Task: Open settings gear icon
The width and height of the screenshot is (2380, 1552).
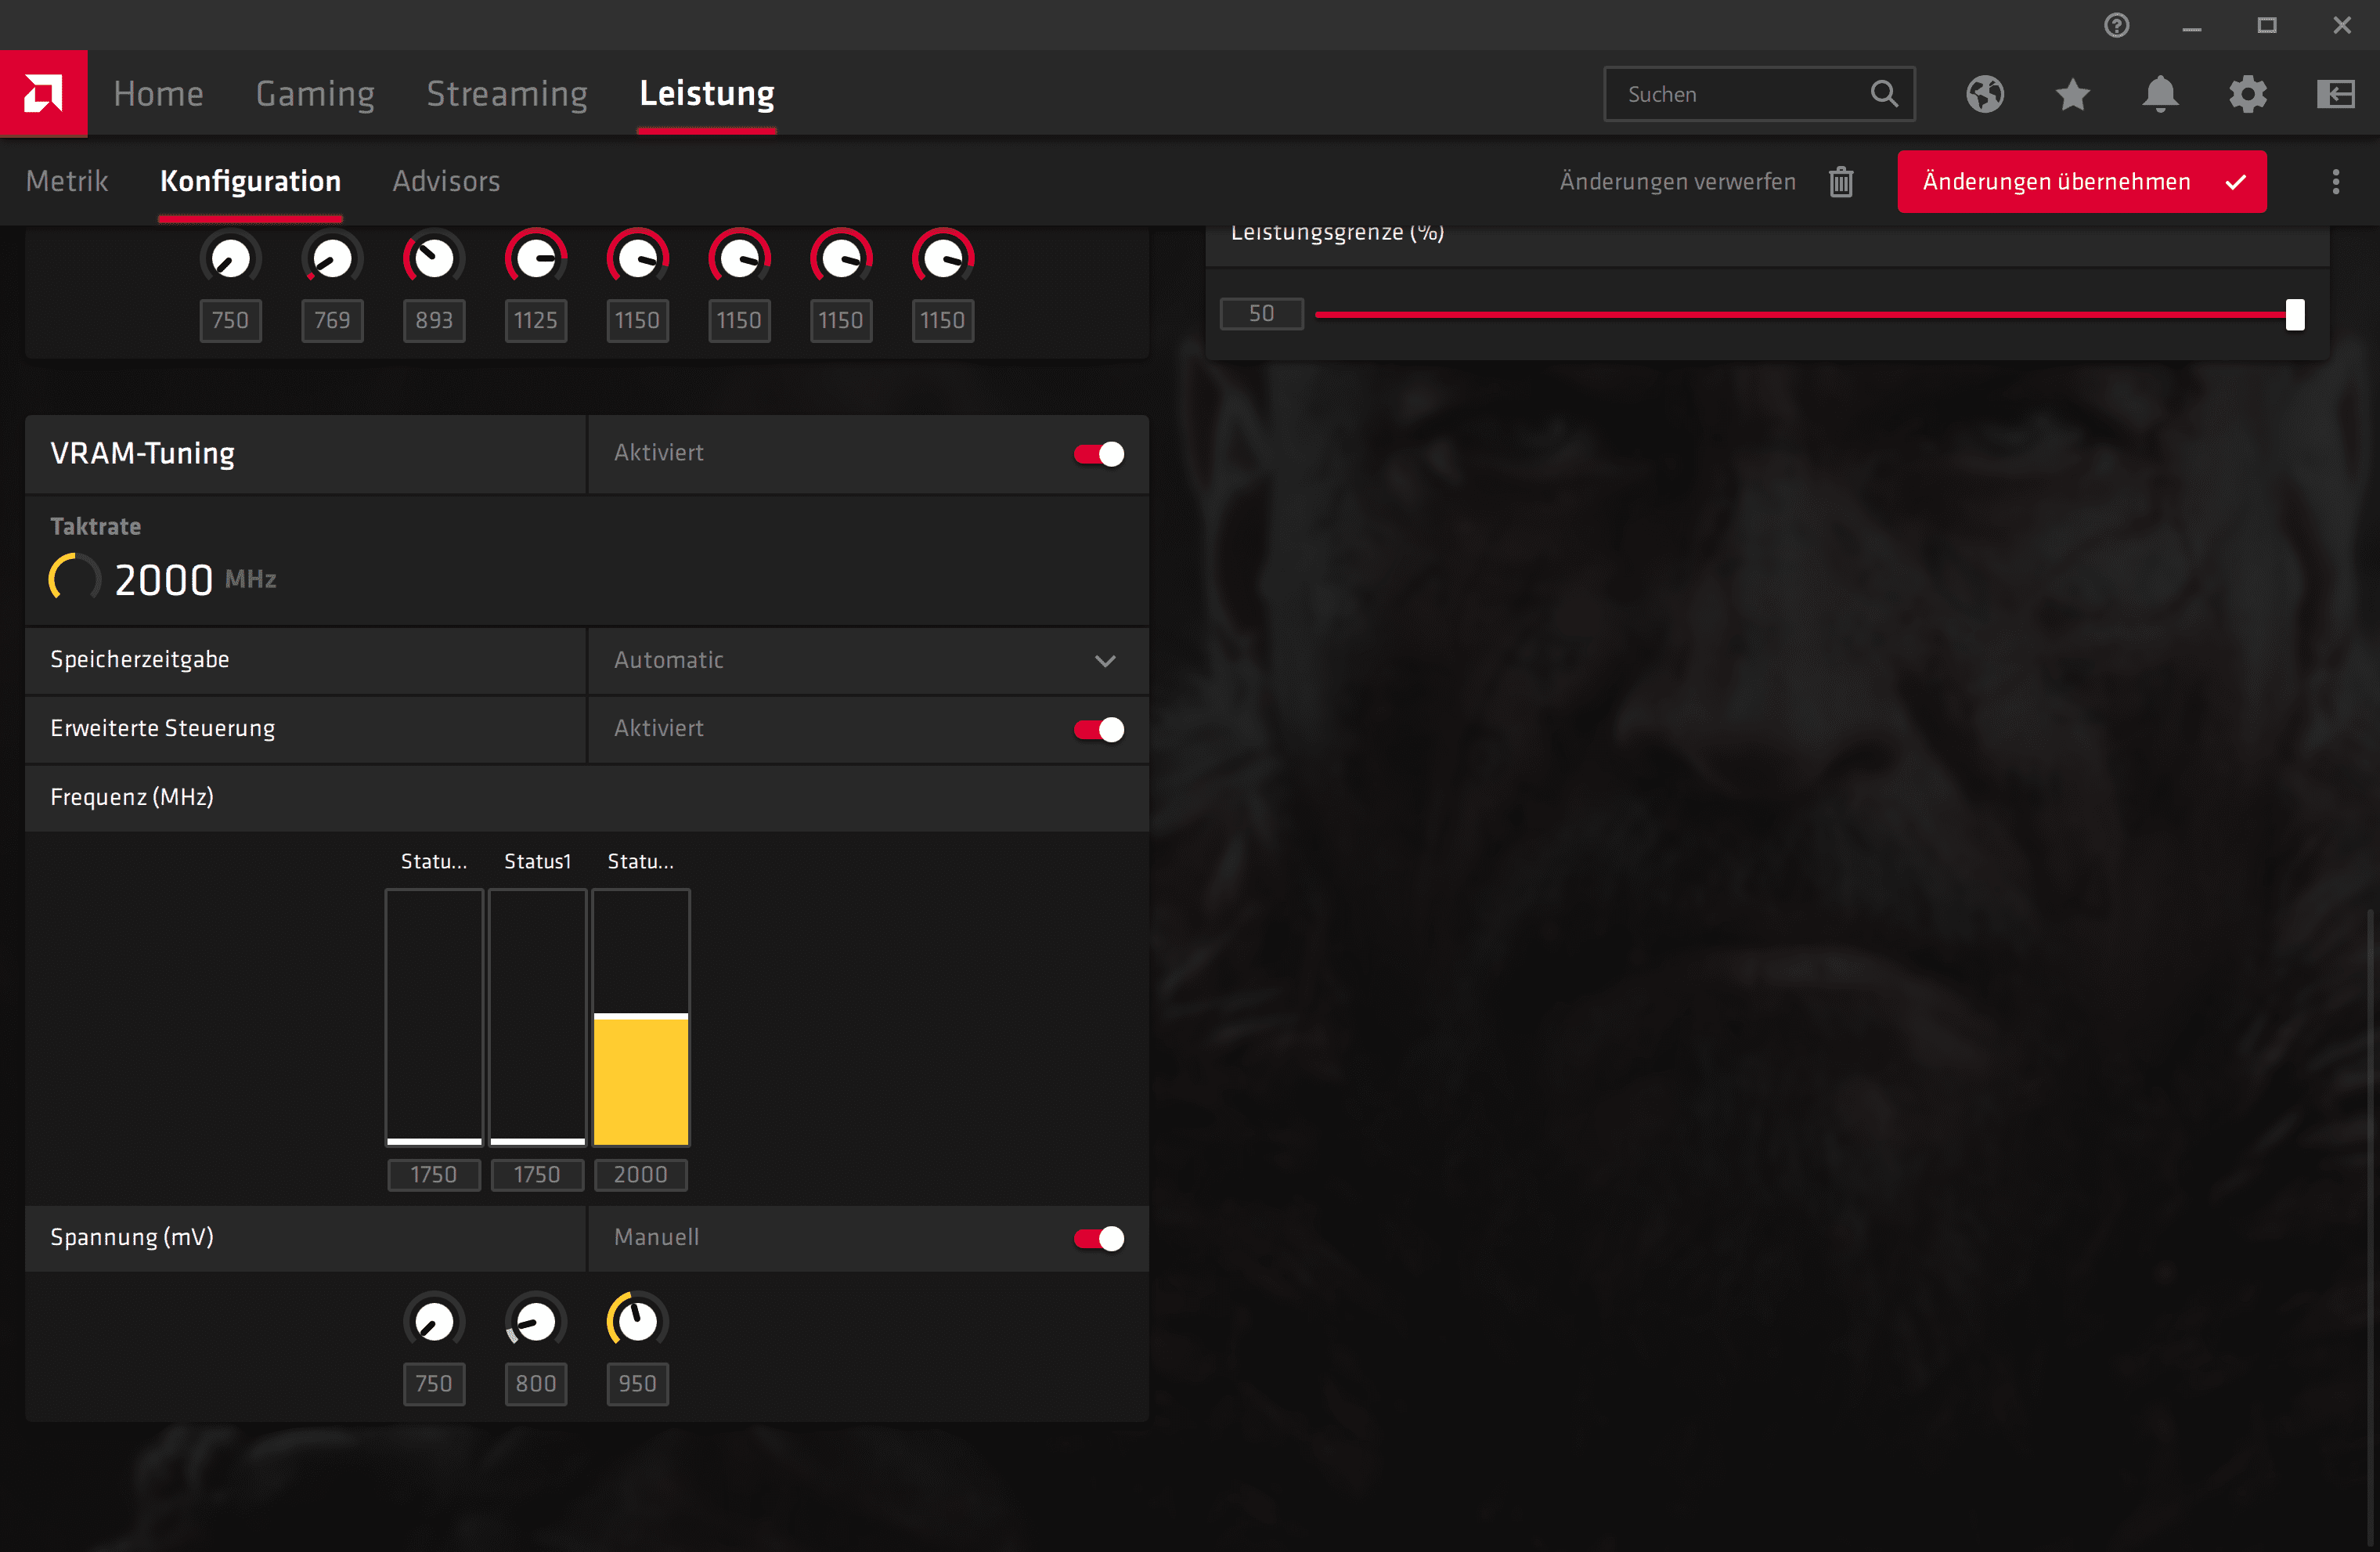Action: coord(2248,94)
